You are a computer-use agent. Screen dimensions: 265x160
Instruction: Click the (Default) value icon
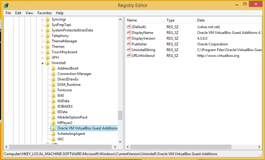coord(129,26)
